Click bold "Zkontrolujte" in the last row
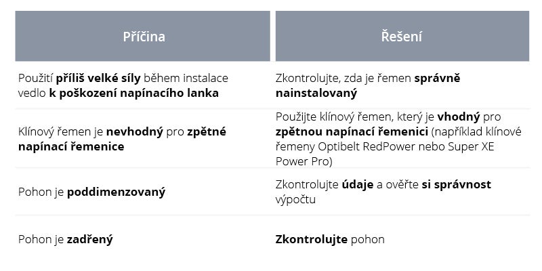Viewport: 542px width, 271px height. (x=311, y=238)
